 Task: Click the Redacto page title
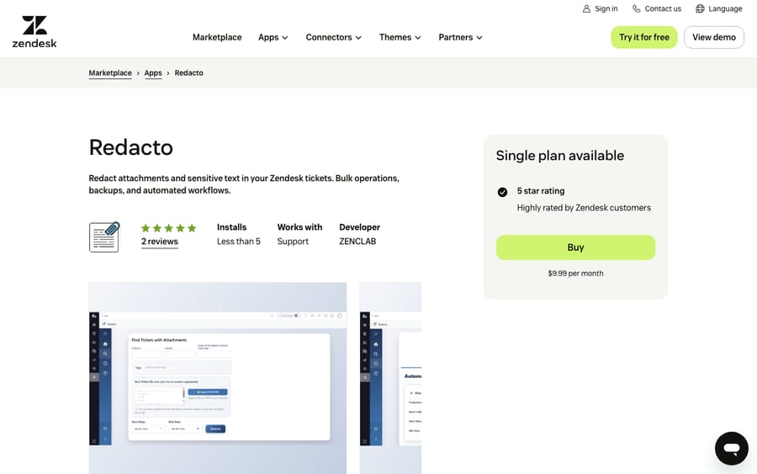(131, 147)
